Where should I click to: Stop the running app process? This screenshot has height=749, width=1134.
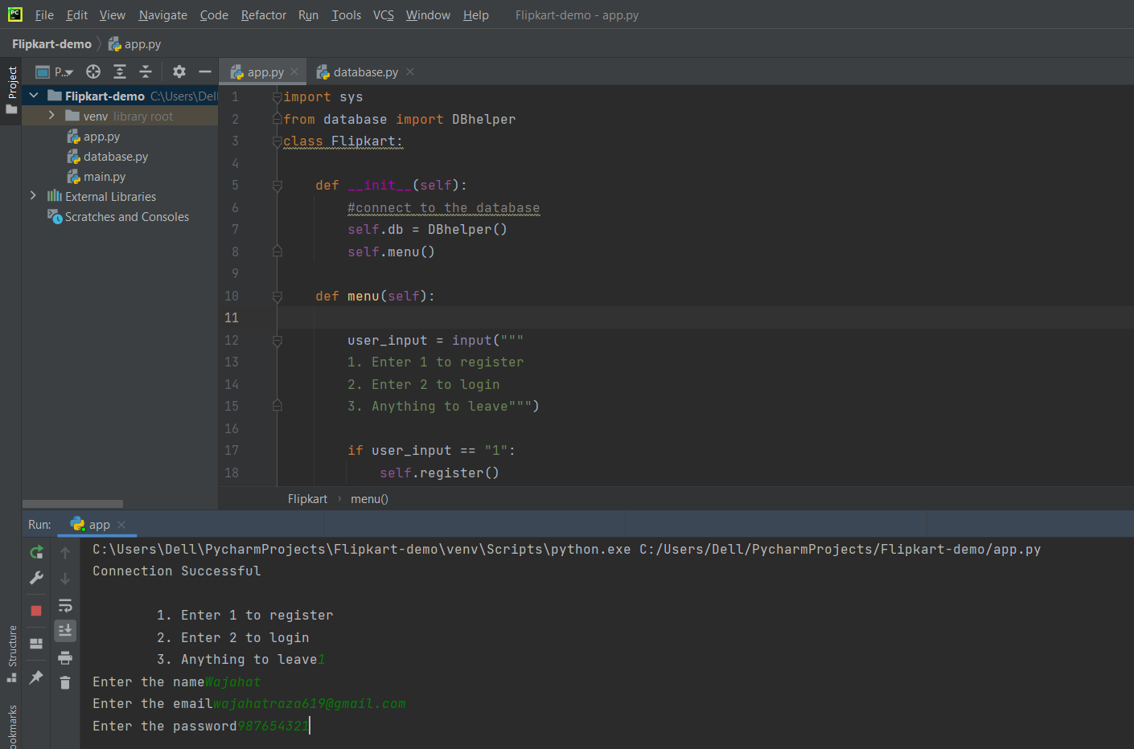click(35, 610)
